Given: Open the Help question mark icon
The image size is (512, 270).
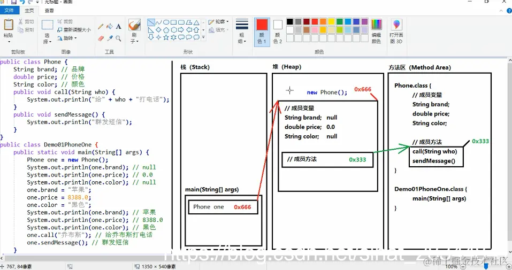Looking at the screenshot, I should pos(509,11).
